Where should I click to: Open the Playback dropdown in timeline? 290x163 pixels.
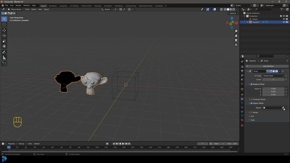tap(12, 144)
